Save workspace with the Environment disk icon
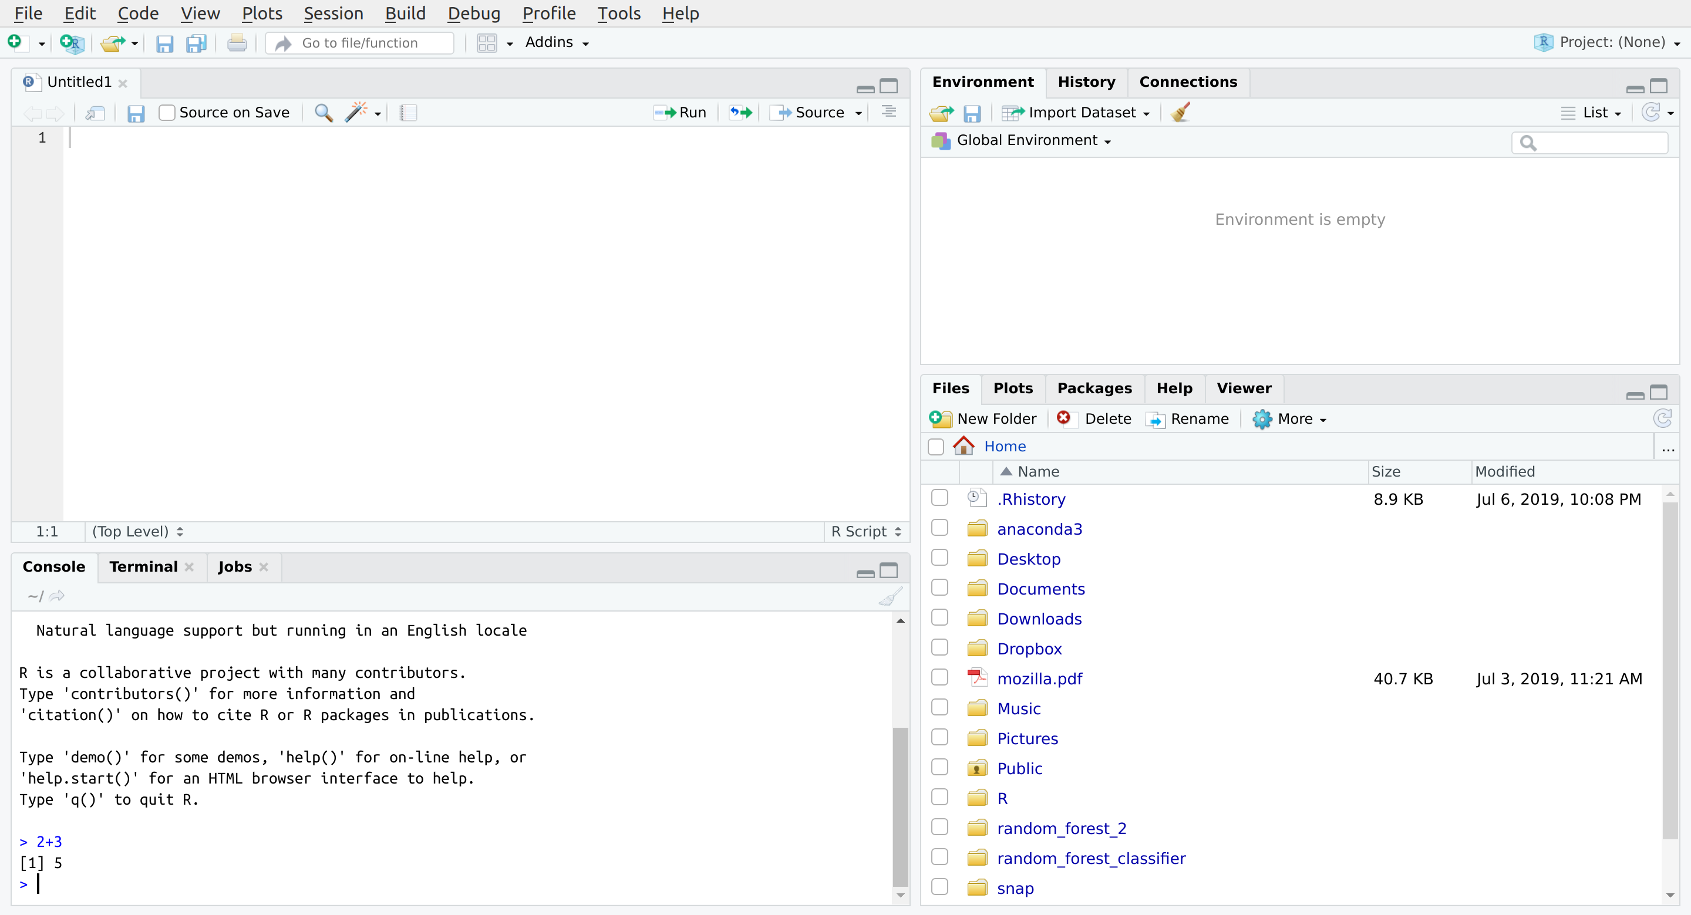1691x915 pixels. click(x=972, y=113)
